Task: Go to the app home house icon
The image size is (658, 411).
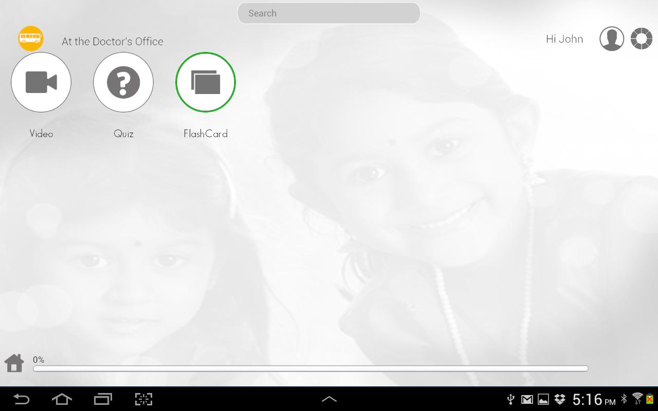Action: tap(14, 363)
